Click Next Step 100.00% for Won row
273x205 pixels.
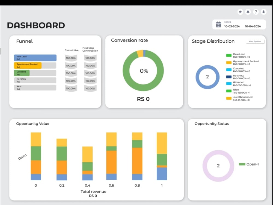(x=90, y=89)
